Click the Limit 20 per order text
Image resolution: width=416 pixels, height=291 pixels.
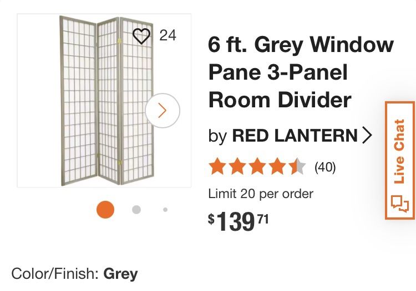pyautogui.click(x=261, y=194)
